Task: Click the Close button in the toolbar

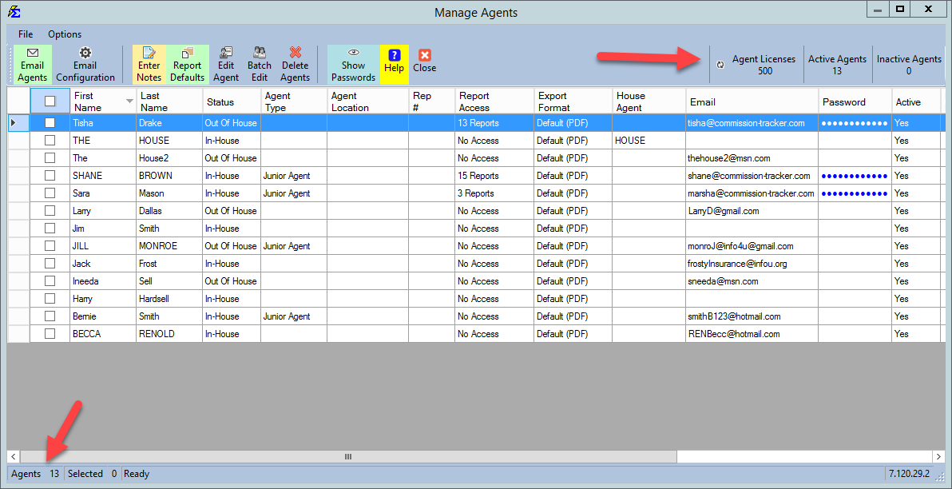Action: coord(425,62)
